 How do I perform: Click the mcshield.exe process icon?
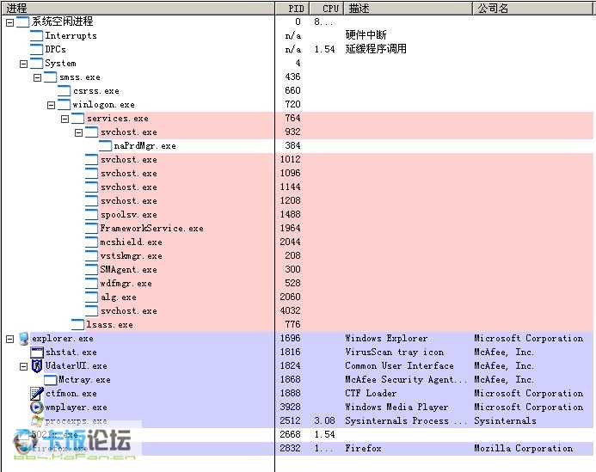click(92, 242)
